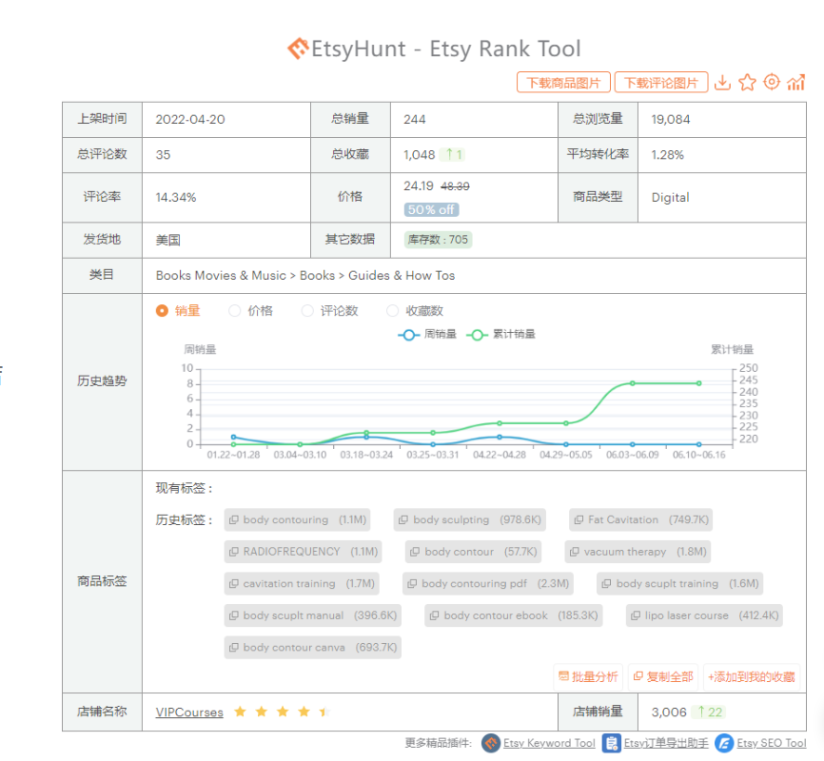The height and width of the screenshot is (761, 824).
Task: Copy the 'RADIOFREQUENCY' tag icon
Action: coord(234,552)
